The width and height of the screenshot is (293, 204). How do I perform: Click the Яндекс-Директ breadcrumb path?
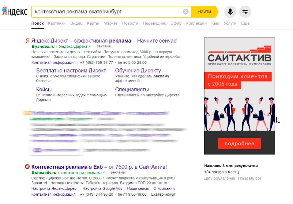click(73, 46)
